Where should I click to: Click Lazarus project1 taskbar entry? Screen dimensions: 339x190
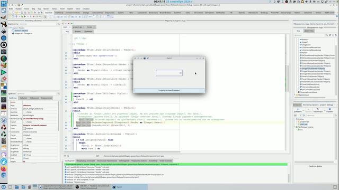[56, 187]
